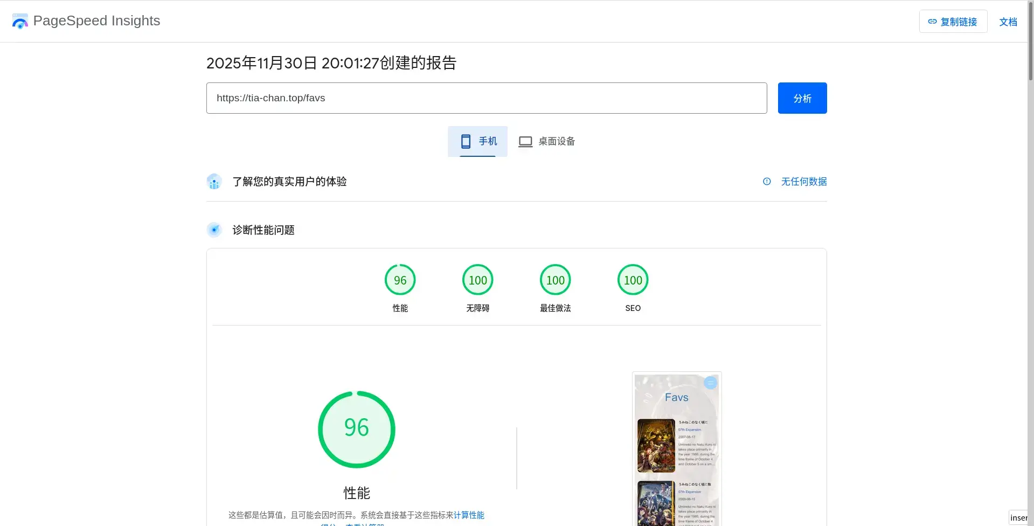
Task: Click the round menu icon in page preview
Action: (x=710, y=383)
